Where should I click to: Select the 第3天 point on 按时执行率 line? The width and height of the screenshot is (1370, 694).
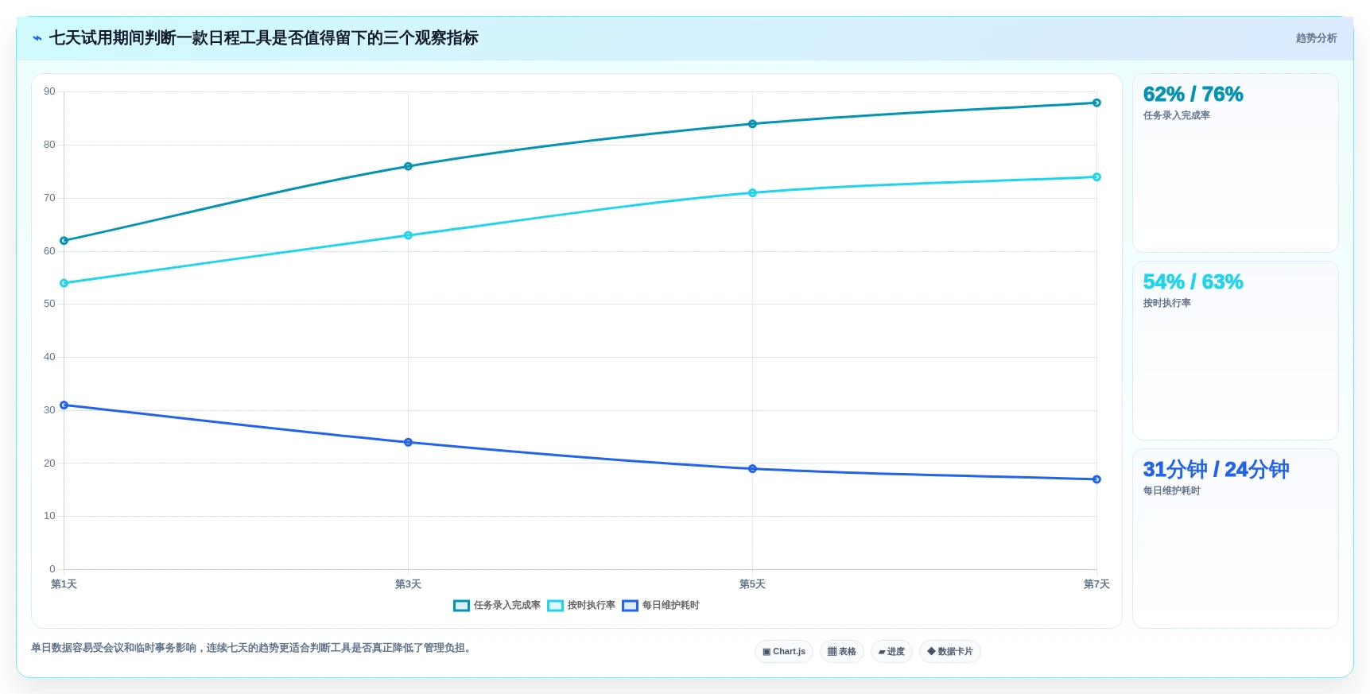point(408,235)
